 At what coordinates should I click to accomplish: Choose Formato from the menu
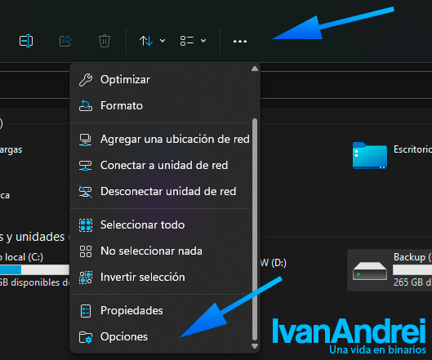160,106
